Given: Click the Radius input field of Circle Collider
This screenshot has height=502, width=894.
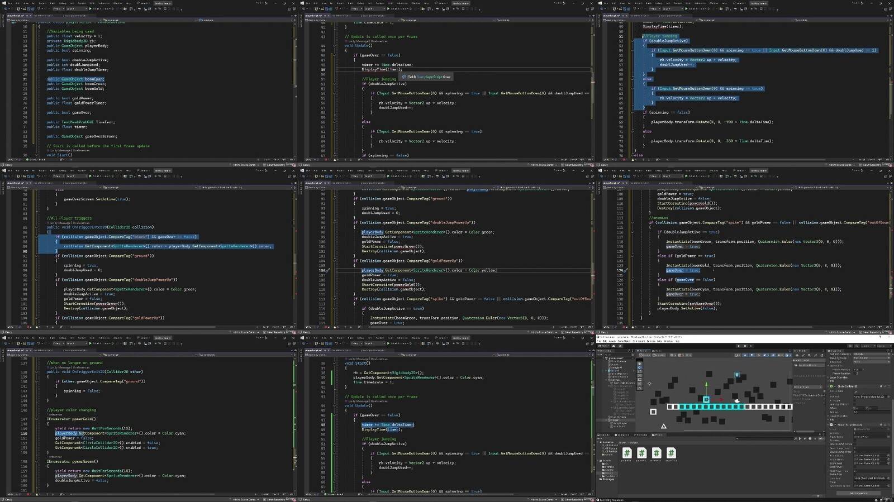Looking at the screenshot, I should (x=872, y=412).
